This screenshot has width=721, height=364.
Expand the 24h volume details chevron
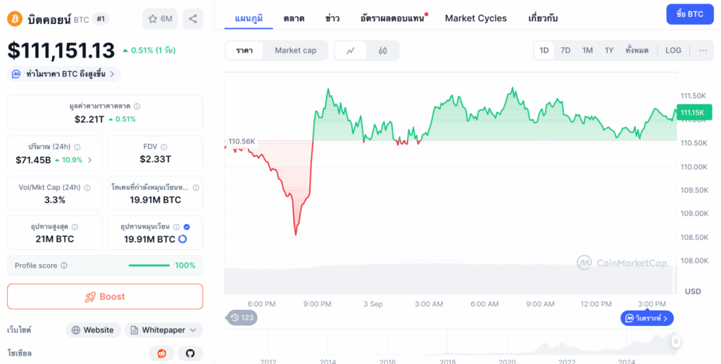pyautogui.click(x=89, y=160)
